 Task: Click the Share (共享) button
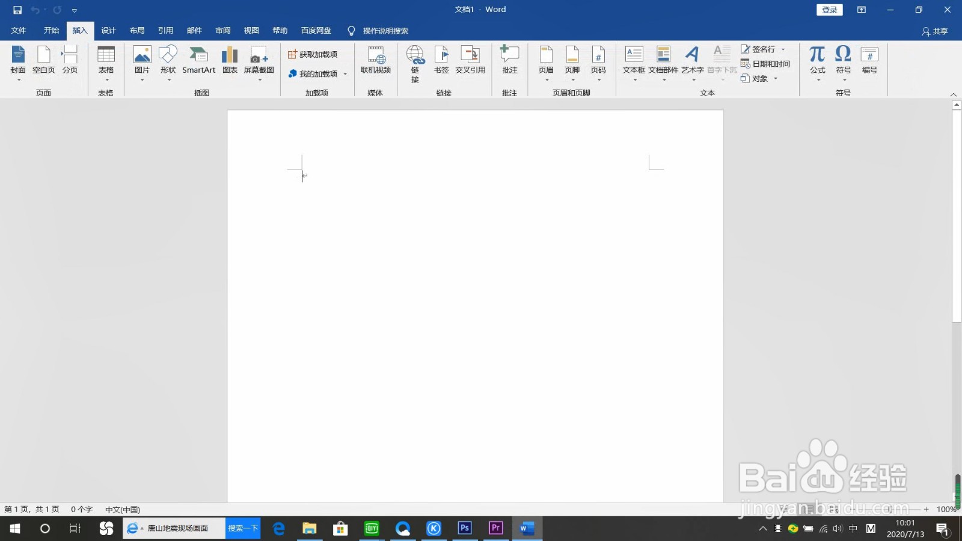click(x=935, y=31)
